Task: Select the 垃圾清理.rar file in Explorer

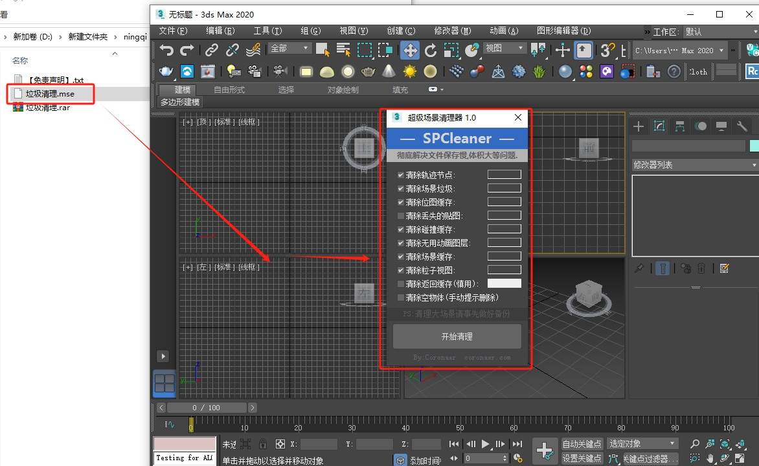Action: 47,108
